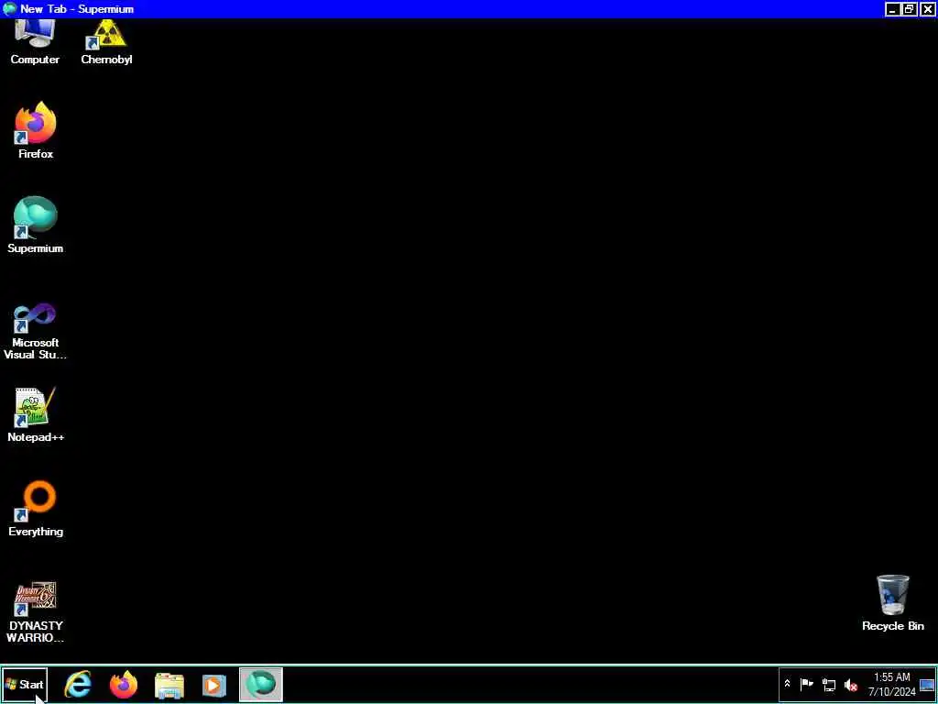Open the Computer desktop icon
This screenshot has height=704, width=938.
35,42
